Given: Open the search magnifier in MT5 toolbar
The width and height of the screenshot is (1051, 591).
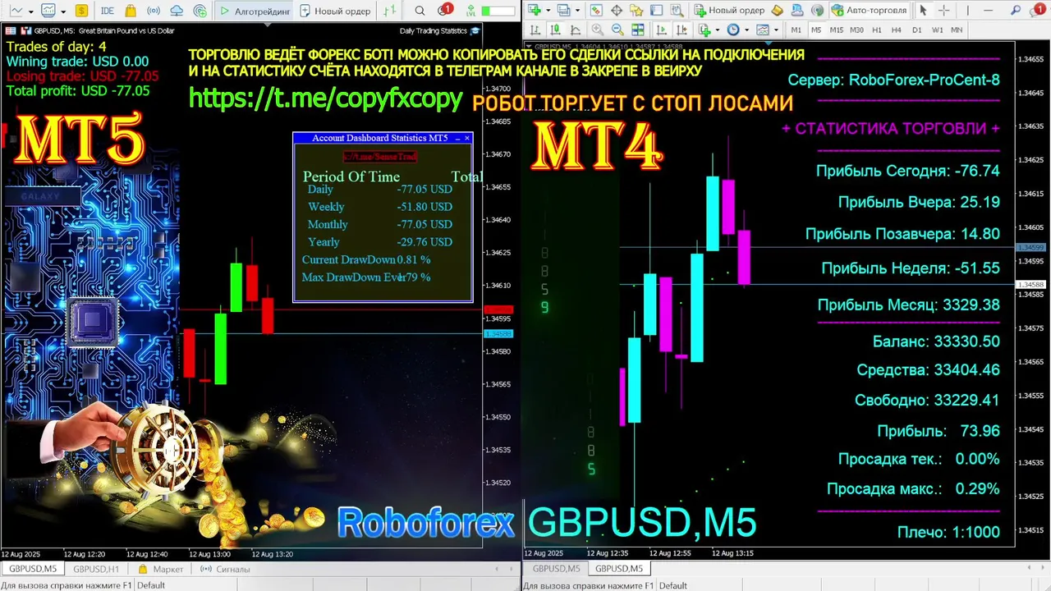Looking at the screenshot, I should tap(420, 11).
